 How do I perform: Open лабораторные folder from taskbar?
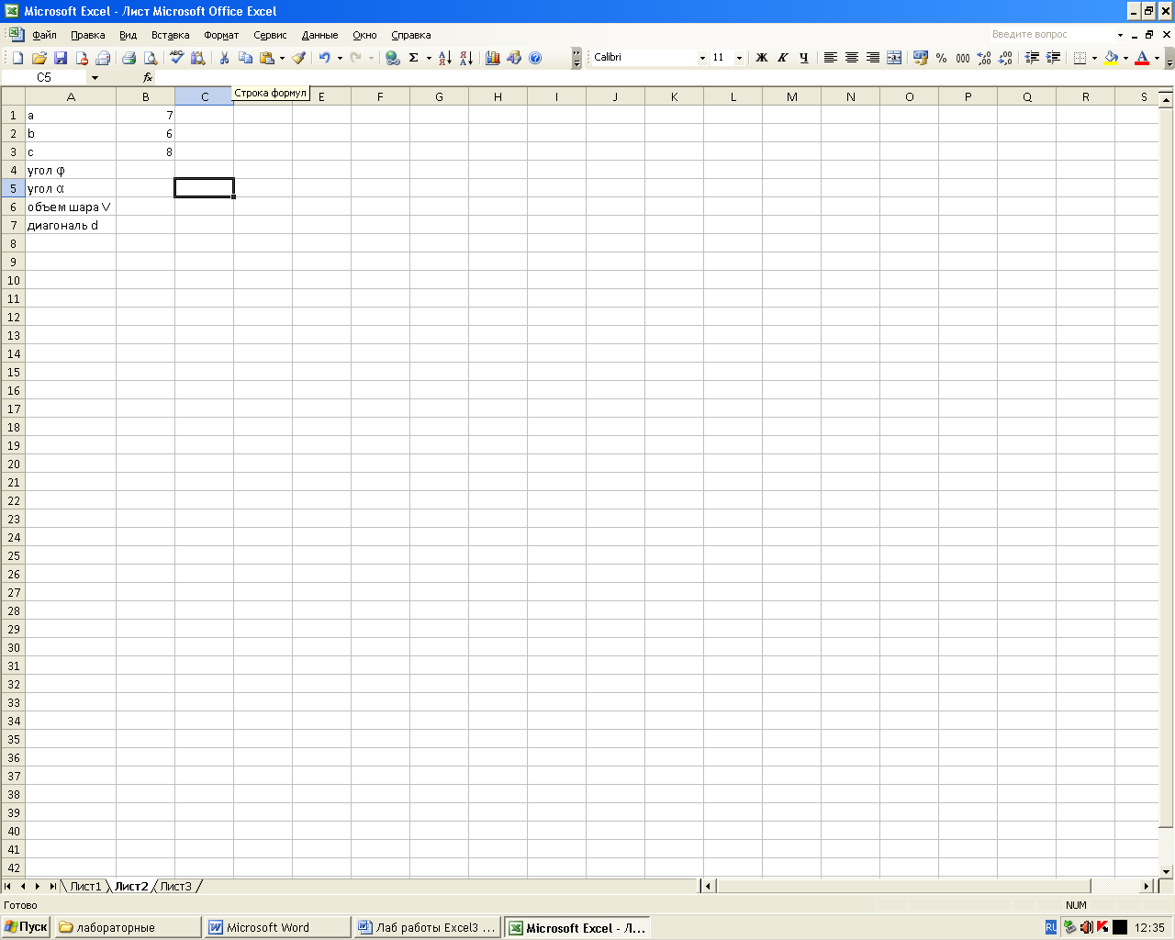[x=127, y=927]
